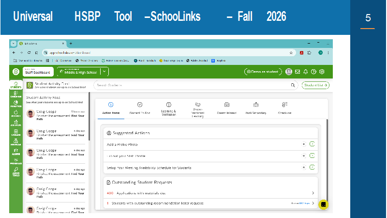This screenshot has height=218, width=387.
Task: Reload the browser page
Action: click(29, 53)
